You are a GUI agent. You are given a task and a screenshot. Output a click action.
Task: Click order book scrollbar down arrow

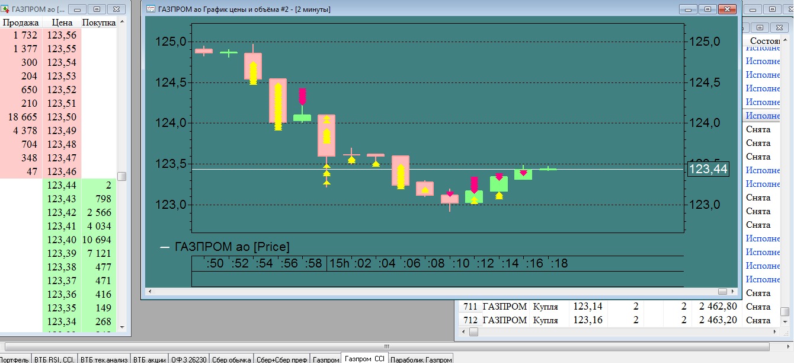[122, 327]
